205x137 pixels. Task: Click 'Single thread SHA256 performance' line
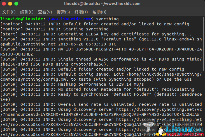click(101, 59)
